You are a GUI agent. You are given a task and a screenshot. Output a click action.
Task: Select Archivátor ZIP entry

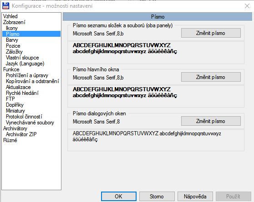pyautogui.click(x=21, y=134)
